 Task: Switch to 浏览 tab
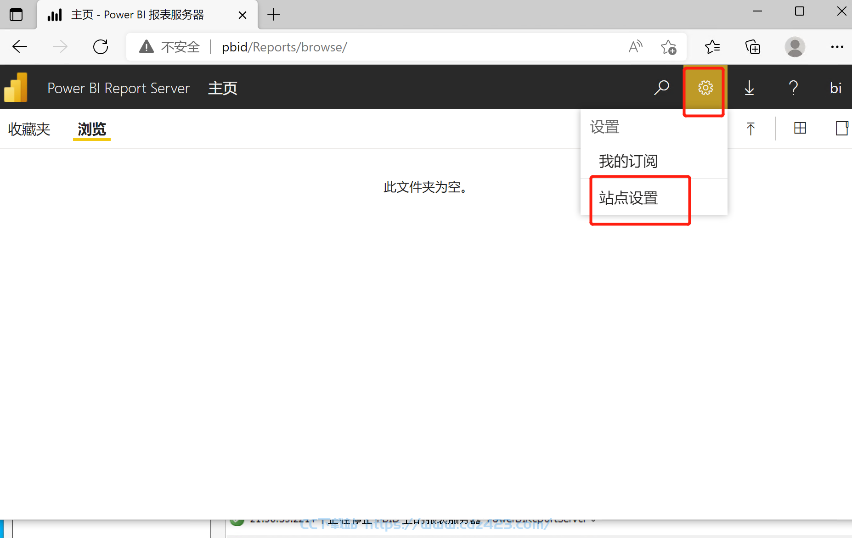point(92,129)
